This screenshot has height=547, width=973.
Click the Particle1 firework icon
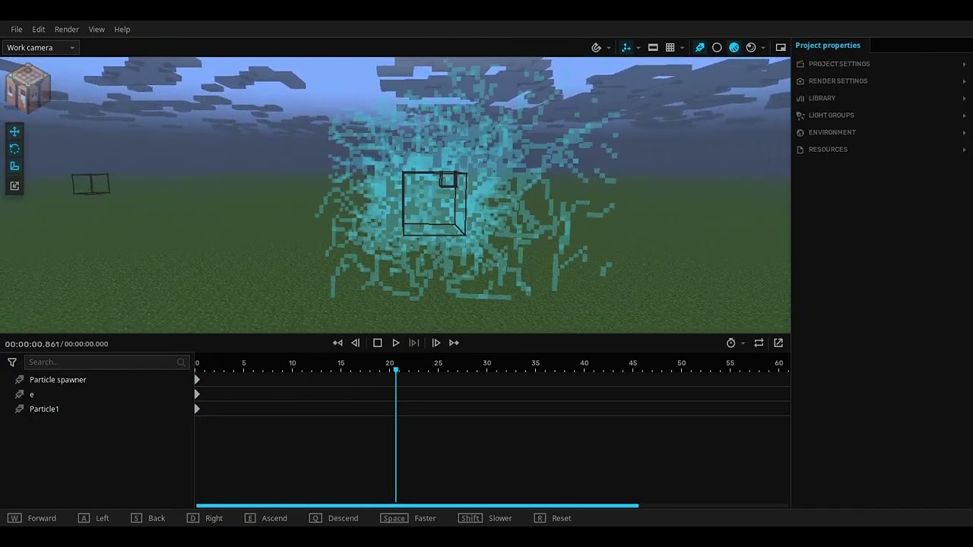20,409
